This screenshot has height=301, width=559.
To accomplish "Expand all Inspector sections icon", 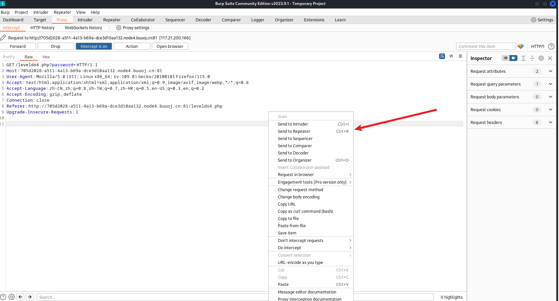I will tap(523, 58).
